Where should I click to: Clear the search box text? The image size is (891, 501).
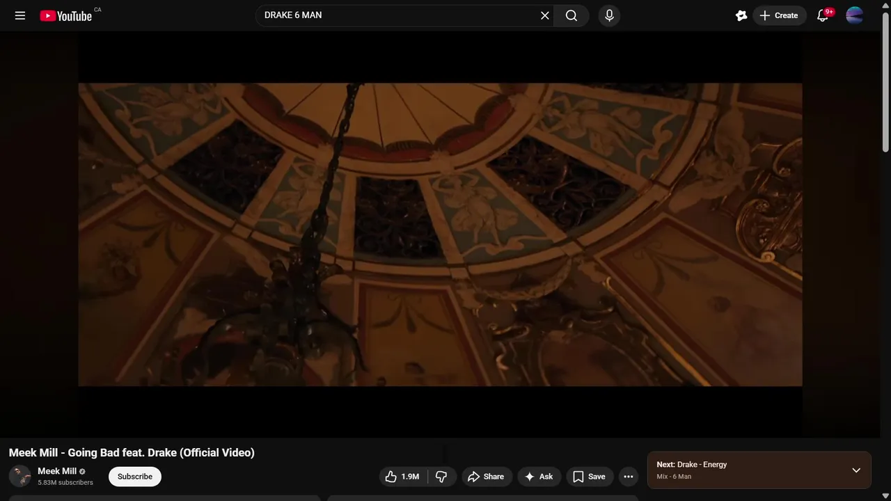click(545, 15)
